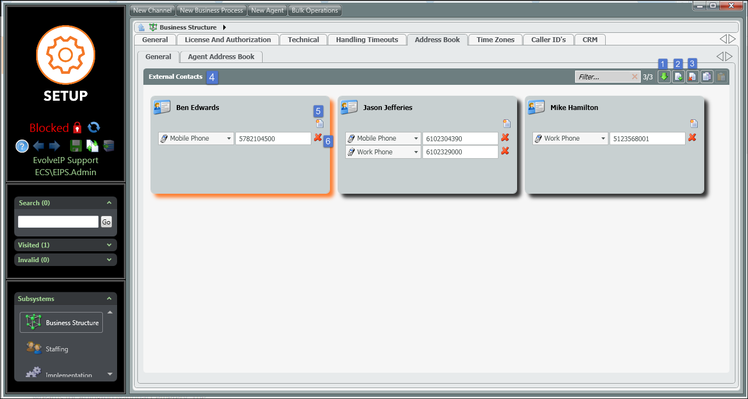Expand the Visited (1) panel

pyautogui.click(x=66, y=245)
